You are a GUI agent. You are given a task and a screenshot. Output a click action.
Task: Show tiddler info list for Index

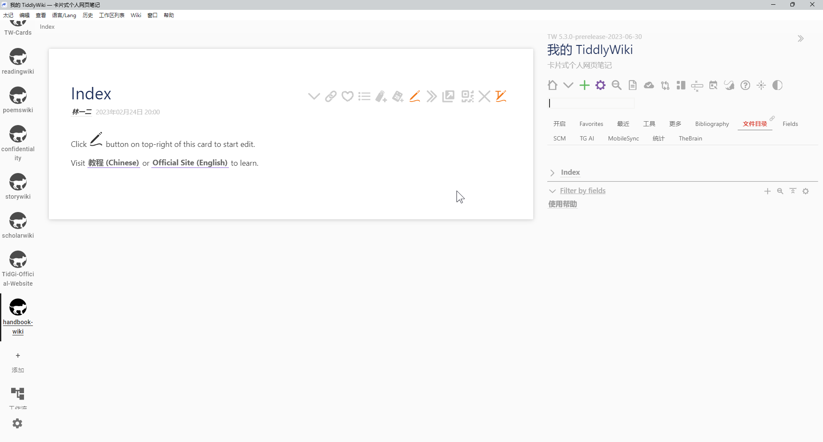pos(364,96)
